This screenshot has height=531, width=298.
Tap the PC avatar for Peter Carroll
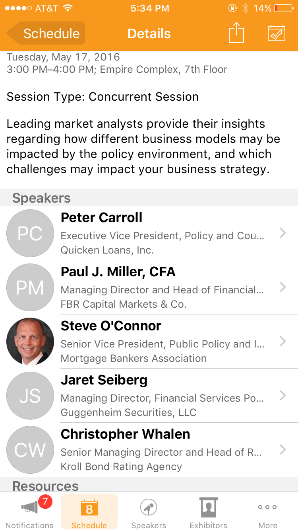pyautogui.click(x=30, y=233)
